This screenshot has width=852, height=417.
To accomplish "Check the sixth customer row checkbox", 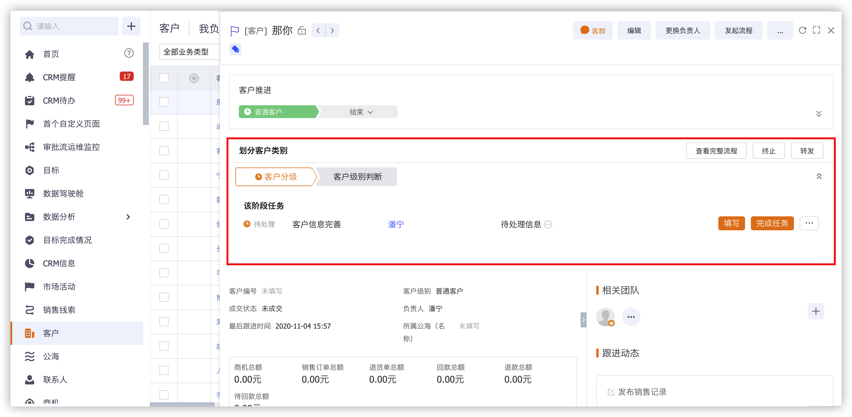I will pos(164,224).
